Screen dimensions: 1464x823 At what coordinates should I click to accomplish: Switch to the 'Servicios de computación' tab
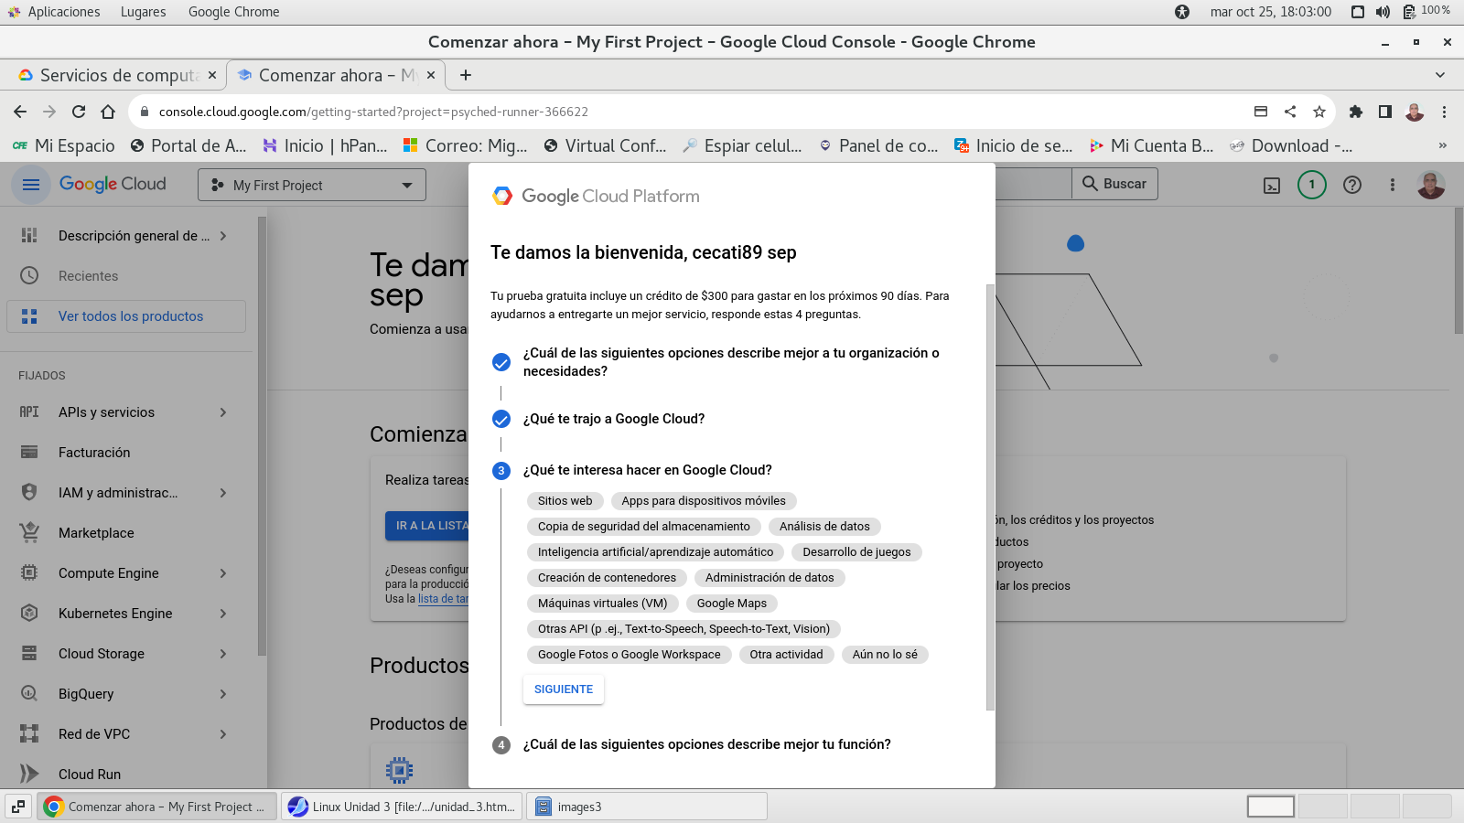pyautogui.click(x=118, y=76)
